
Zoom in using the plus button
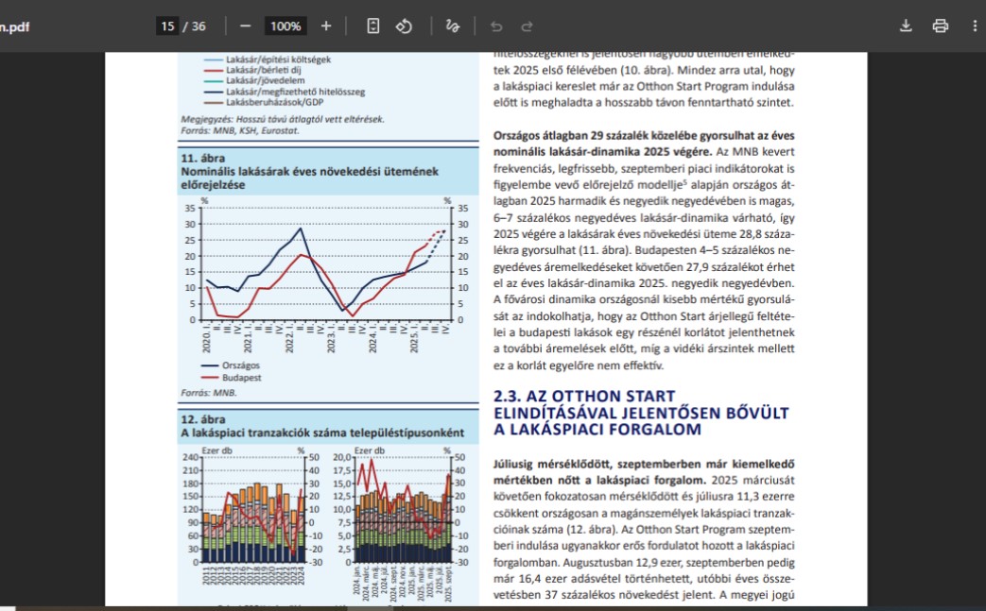point(326,25)
